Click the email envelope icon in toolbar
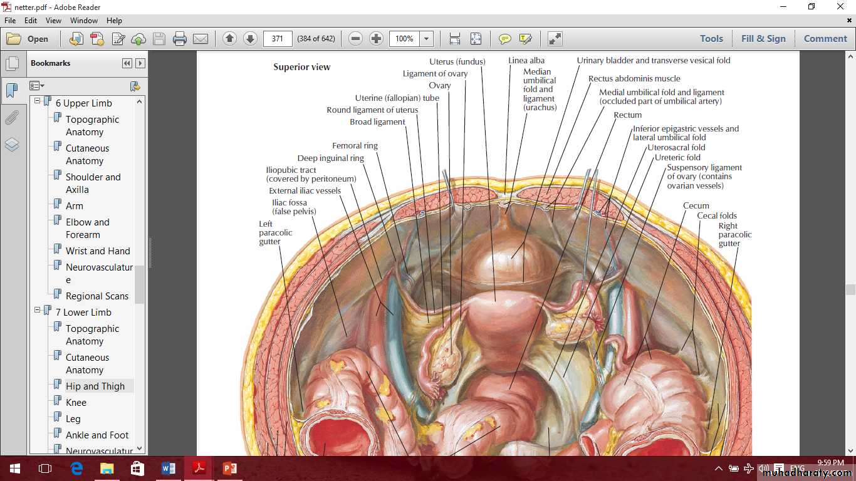The width and height of the screenshot is (856, 481). click(x=201, y=39)
